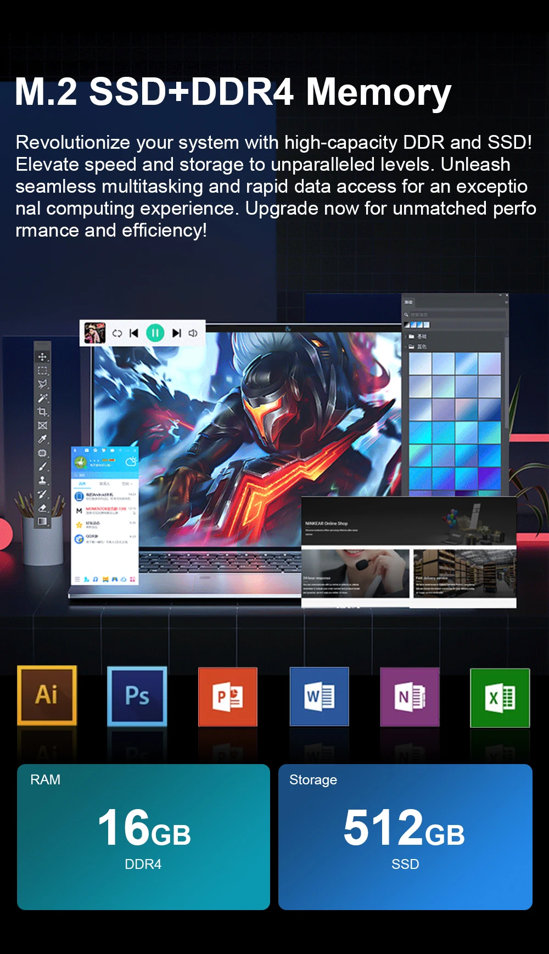Screen dimensions: 549x954
Task: Select the Move tool in the toolbar
Action: click(42, 357)
